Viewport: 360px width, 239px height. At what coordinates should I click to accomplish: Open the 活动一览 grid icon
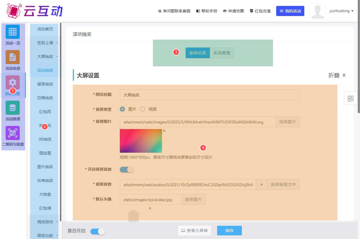pyautogui.click(x=13, y=32)
